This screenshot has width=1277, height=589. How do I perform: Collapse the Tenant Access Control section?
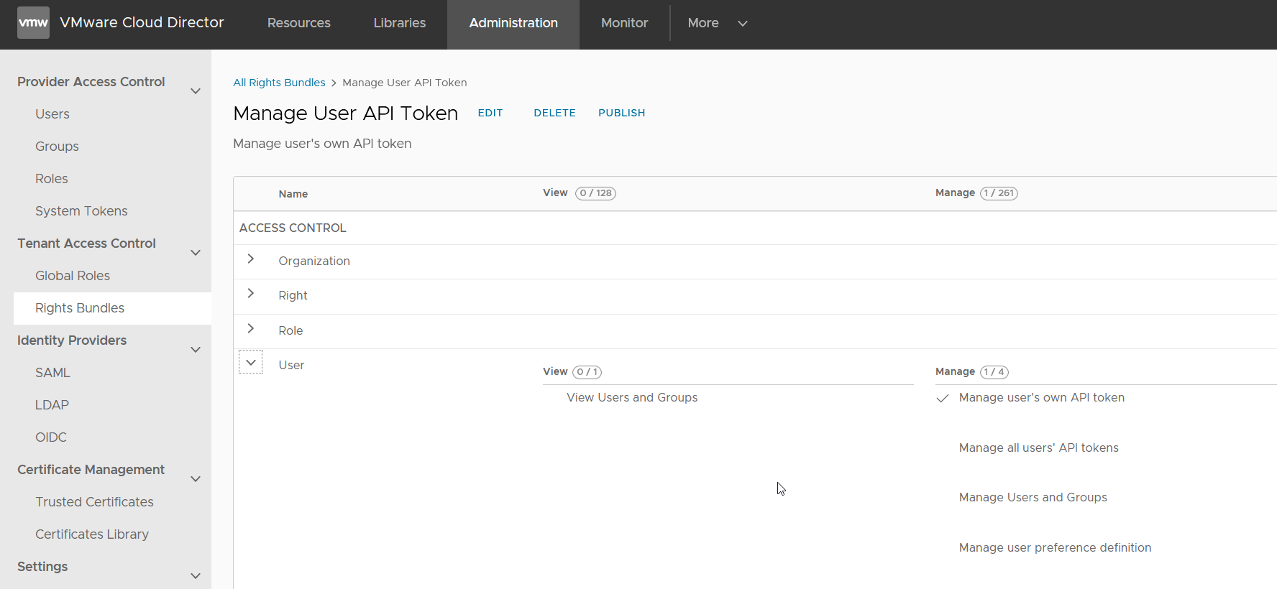click(195, 253)
